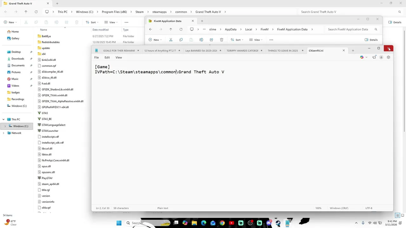Open See more menu in FiveM window

point(271,40)
